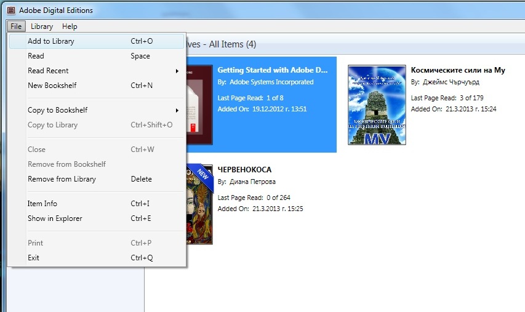
Task: Click the Getting Started with Adobe title text
Action: click(x=273, y=70)
